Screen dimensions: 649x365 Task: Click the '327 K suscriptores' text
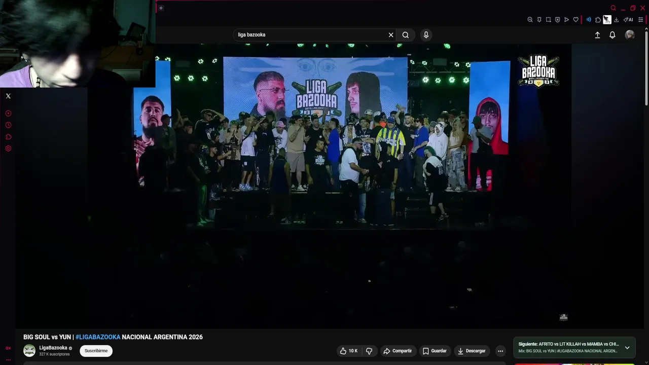(54, 354)
